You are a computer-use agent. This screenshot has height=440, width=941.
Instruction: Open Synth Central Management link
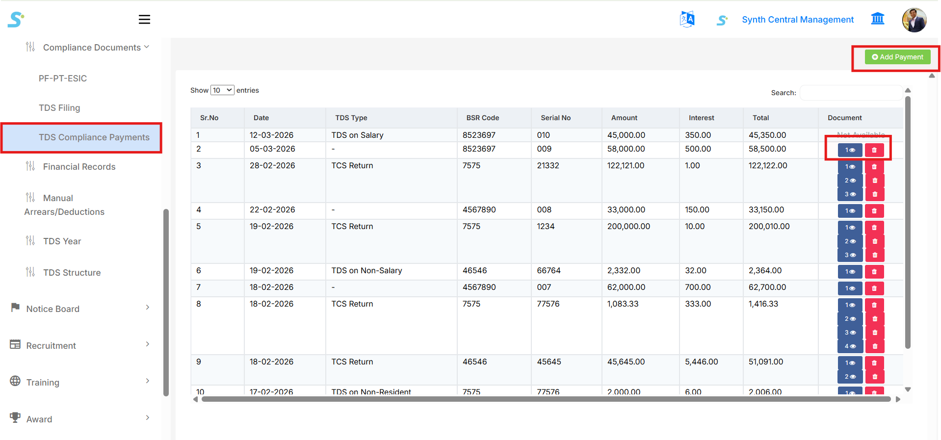pos(798,20)
